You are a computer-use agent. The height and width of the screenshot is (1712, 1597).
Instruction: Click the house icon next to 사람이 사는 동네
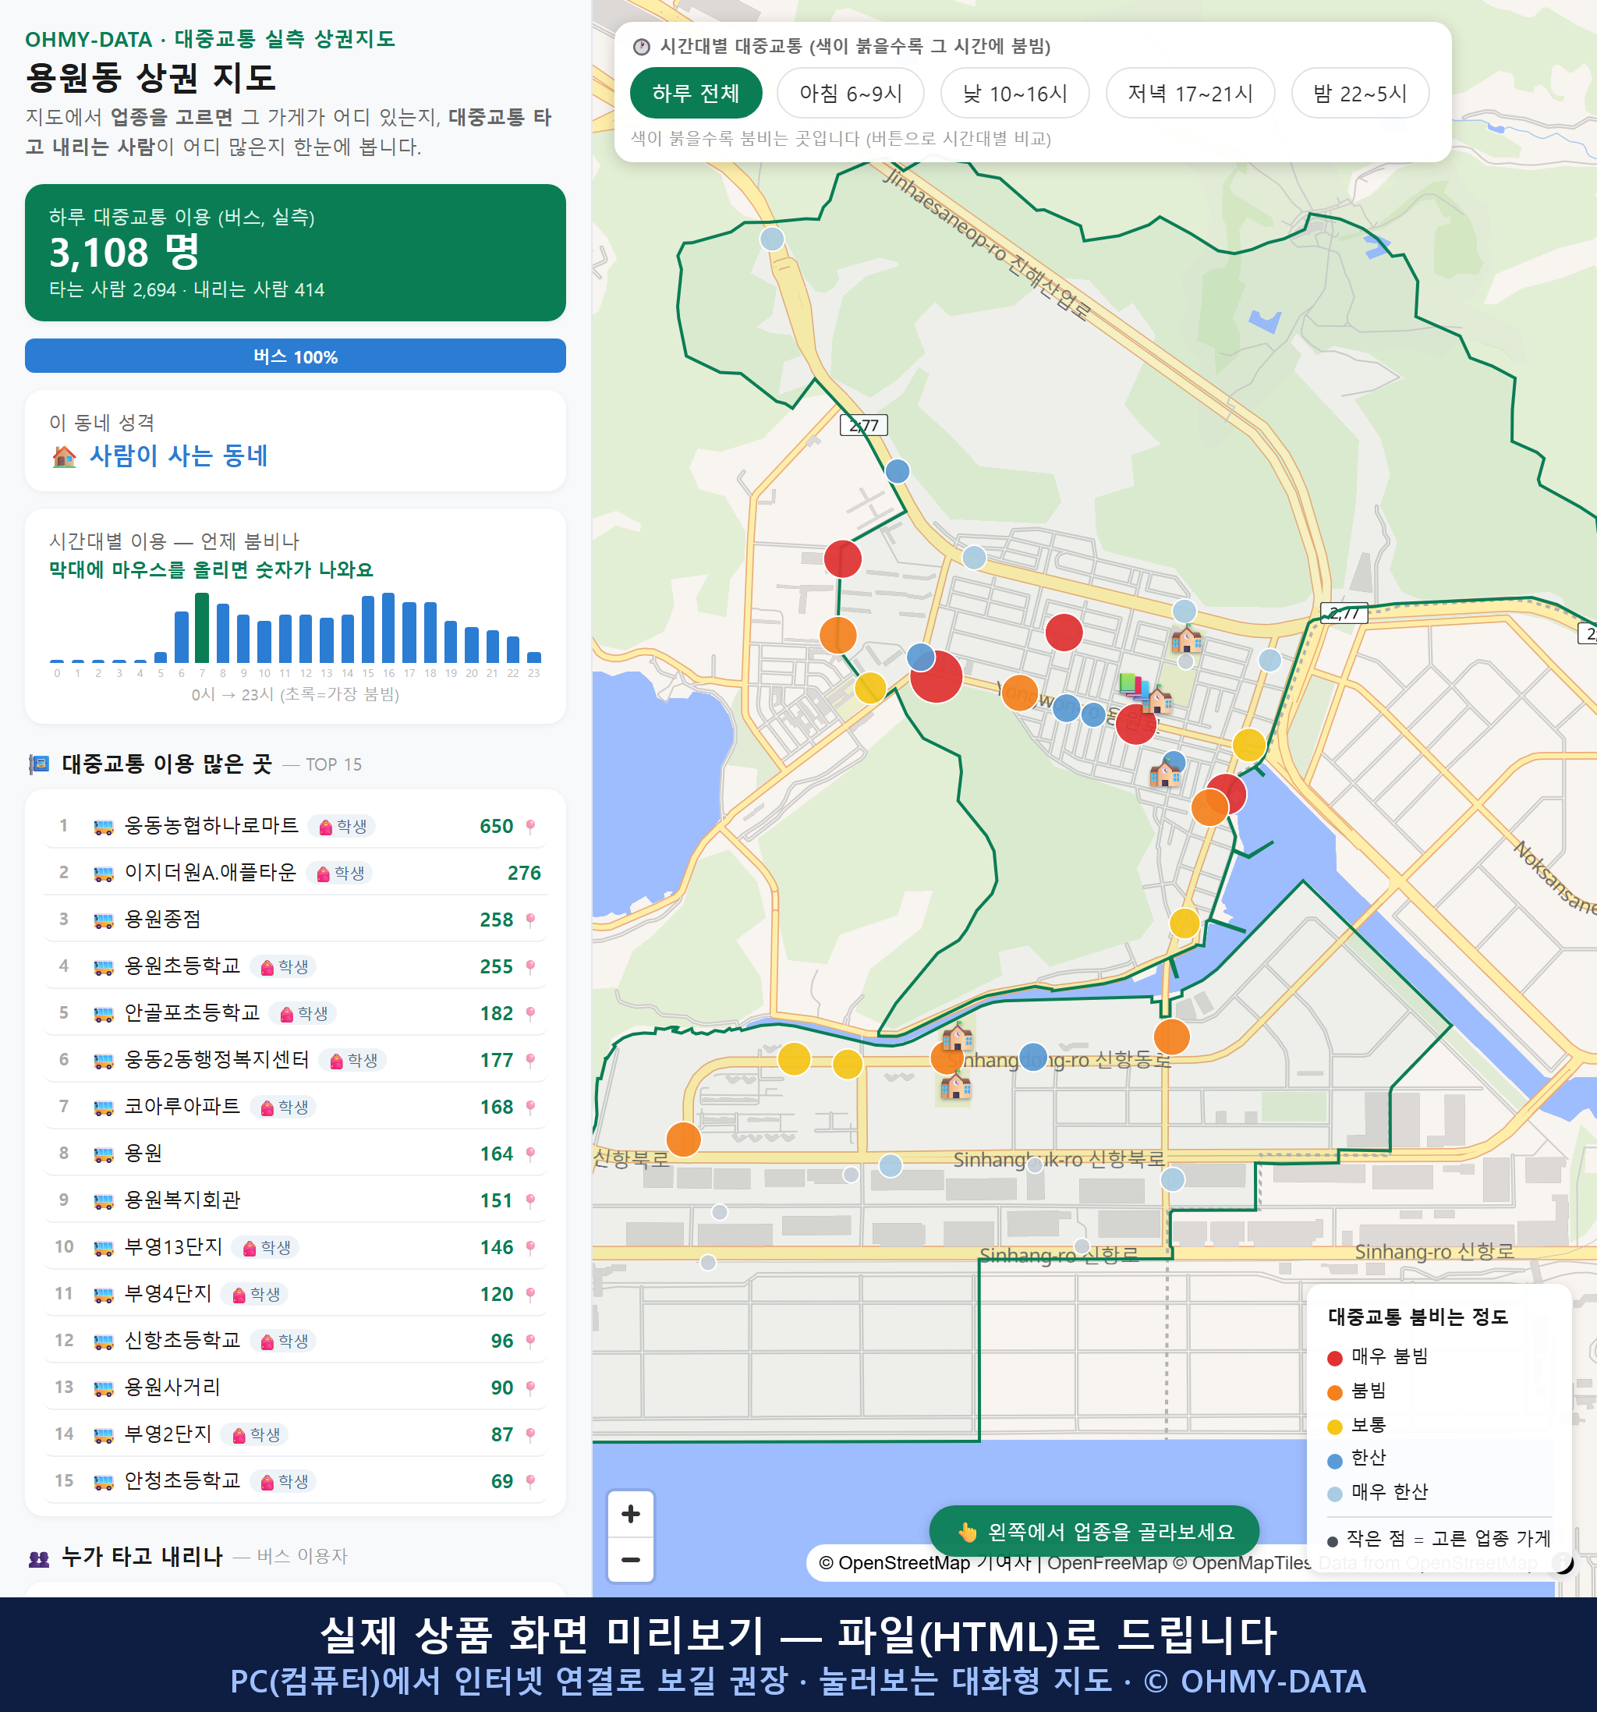pyautogui.click(x=64, y=455)
